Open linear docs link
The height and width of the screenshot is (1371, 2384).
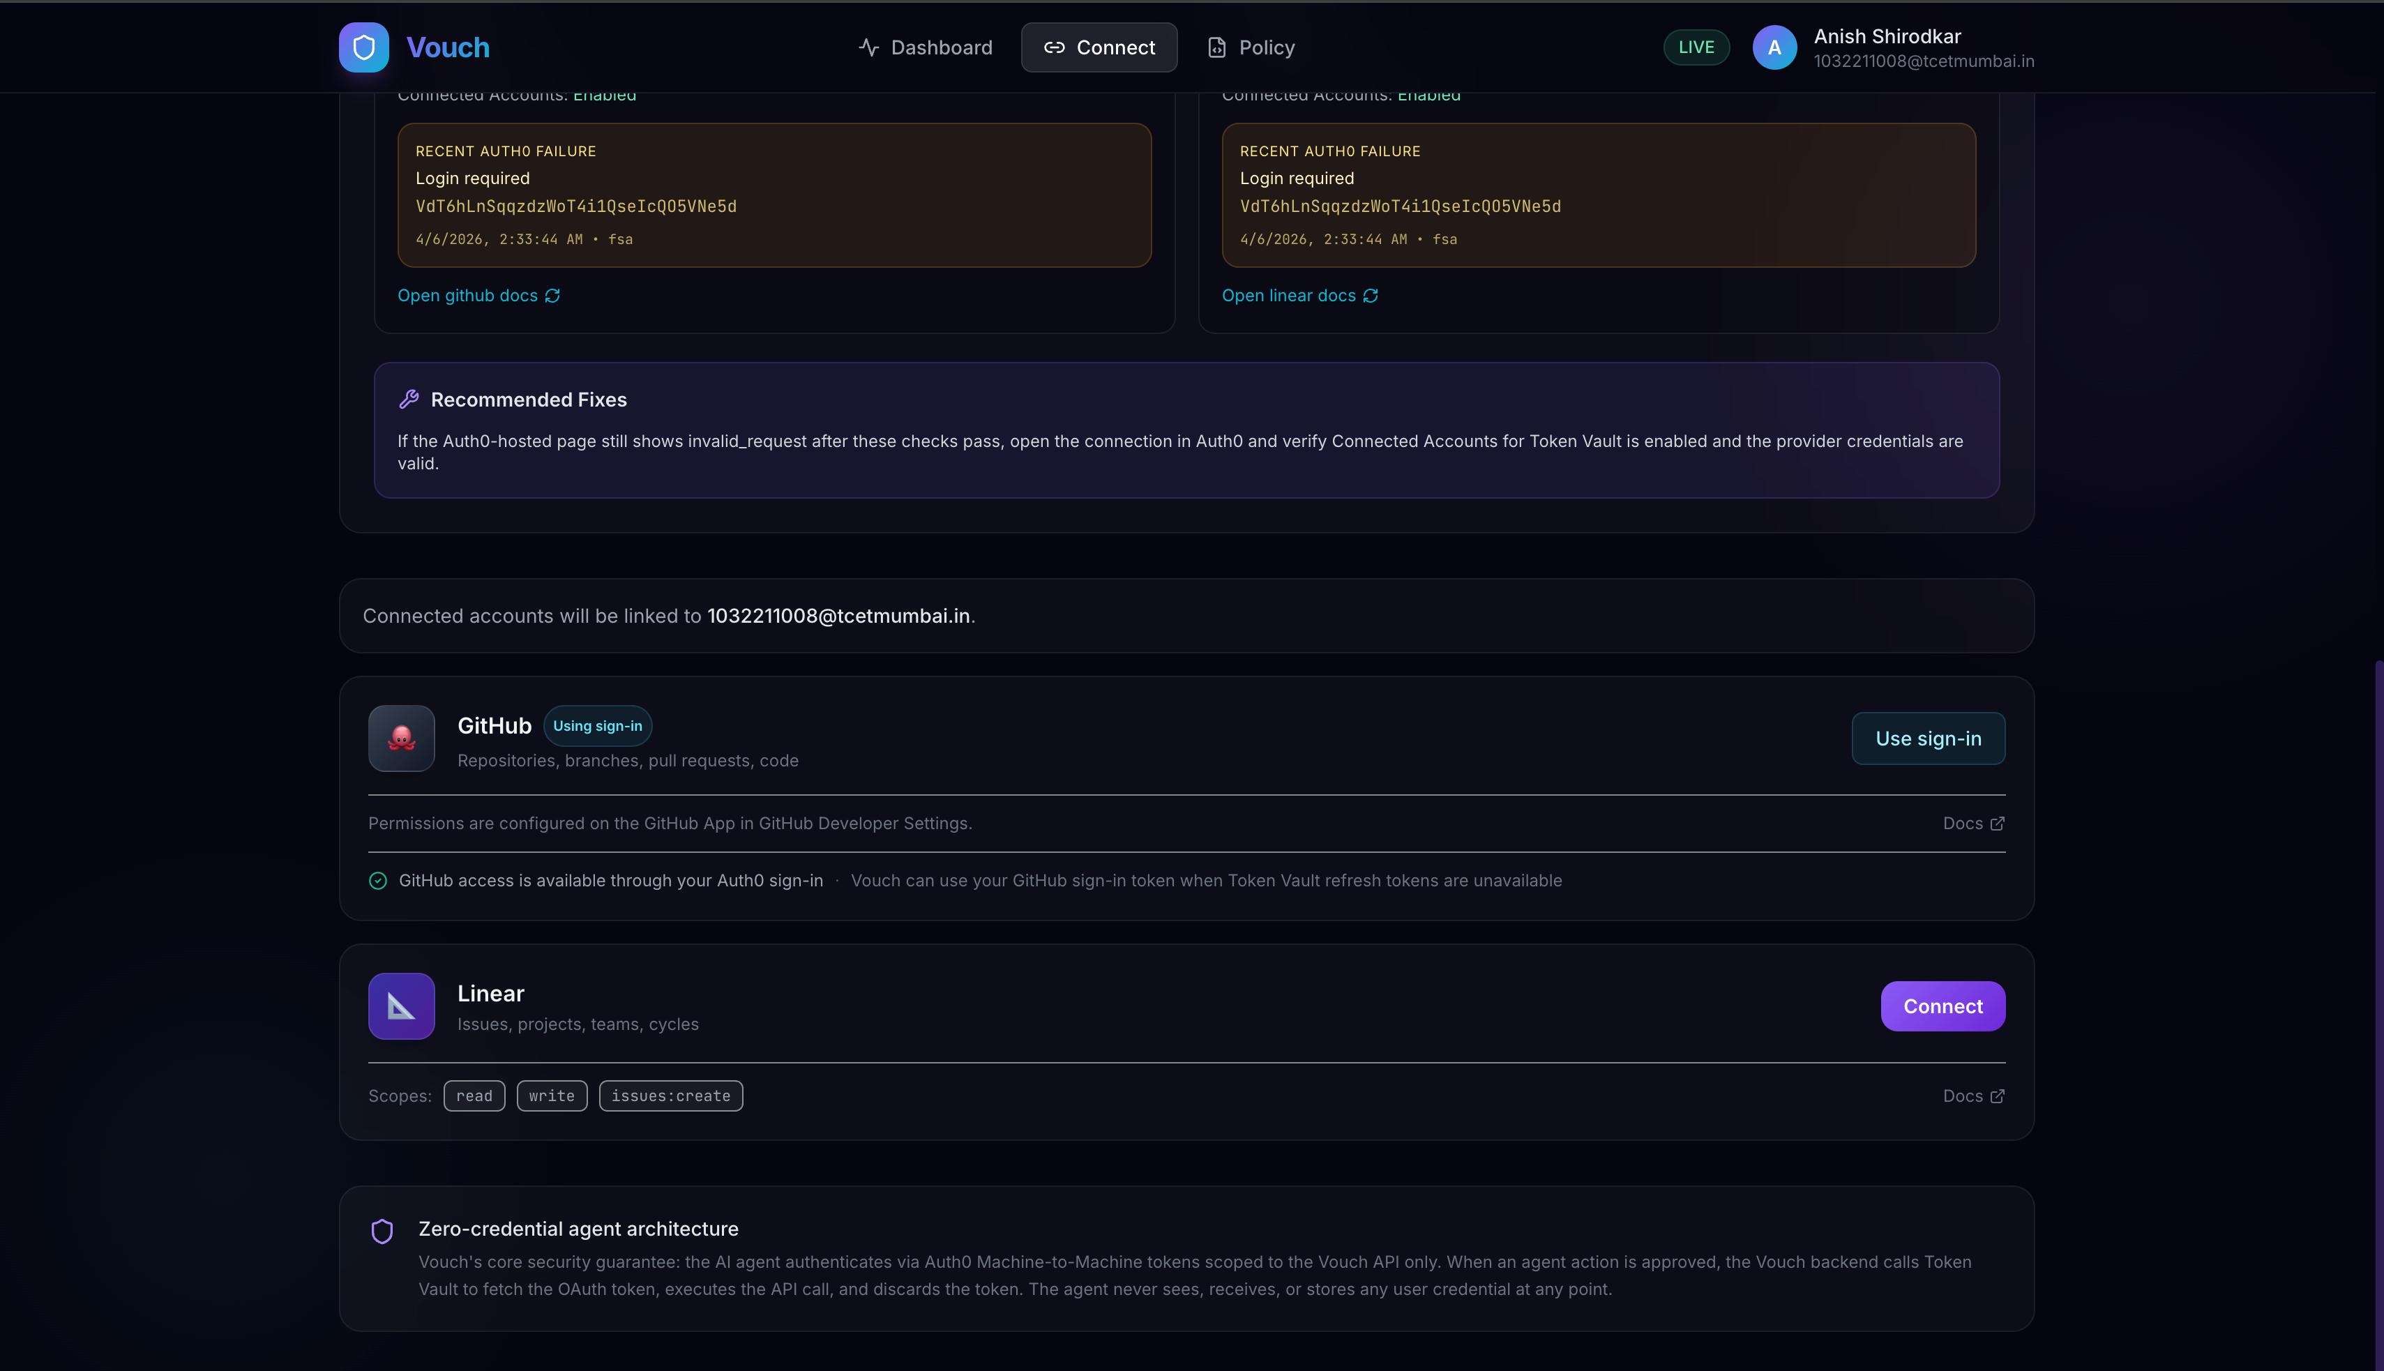1288,296
